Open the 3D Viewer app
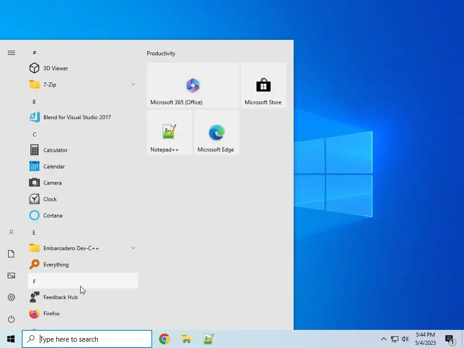Image resolution: width=464 pixels, height=348 pixels. click(83, 68)
